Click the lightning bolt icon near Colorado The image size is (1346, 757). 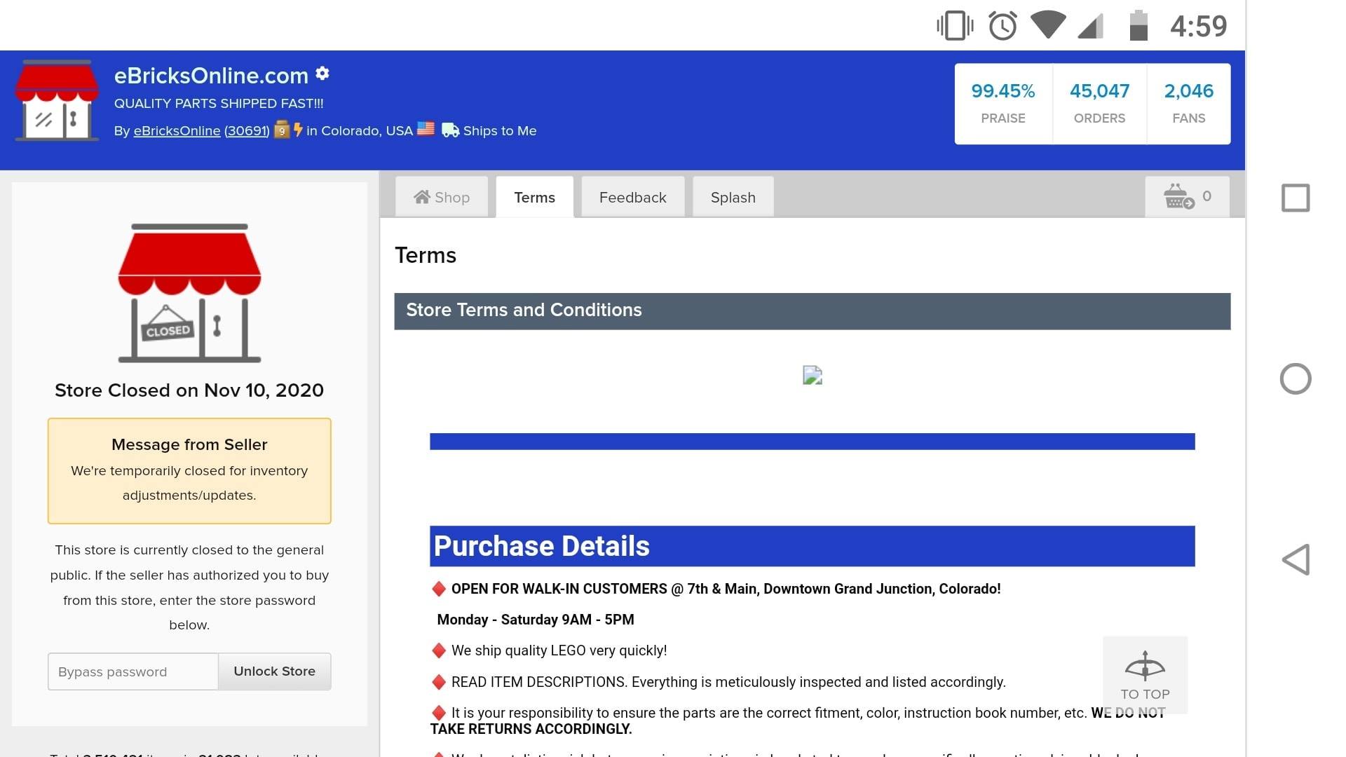point(298,130)
